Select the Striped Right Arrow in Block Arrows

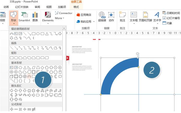tap(29, 95)
